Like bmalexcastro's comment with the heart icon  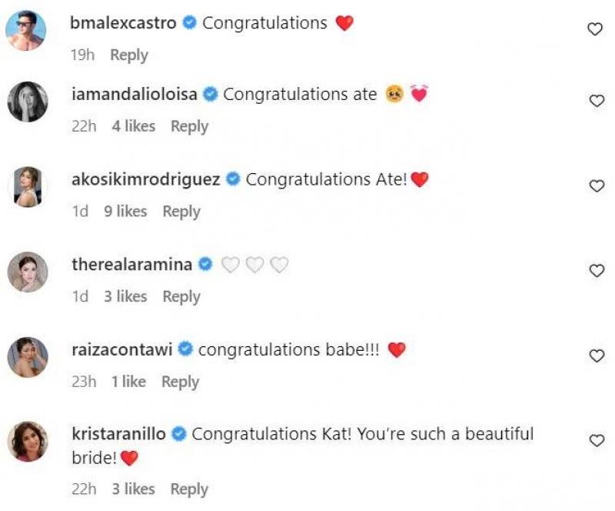(x=595, y=29)
